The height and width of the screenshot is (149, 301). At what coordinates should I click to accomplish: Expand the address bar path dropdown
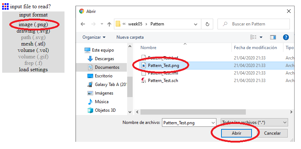(x=196, y=24)
